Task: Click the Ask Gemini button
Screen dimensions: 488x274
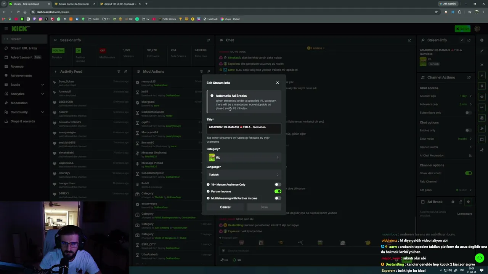Action: [x=448, y=4]
